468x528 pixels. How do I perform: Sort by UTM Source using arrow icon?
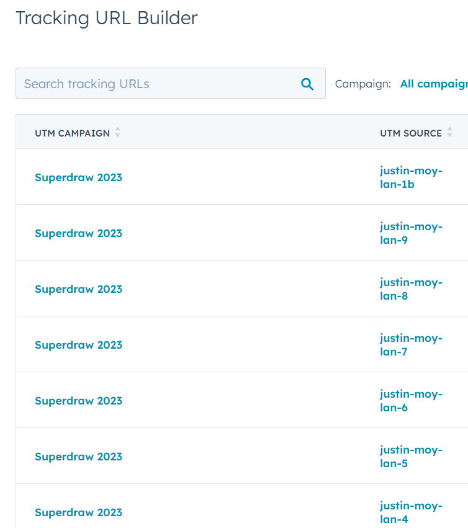coord(449,133)
